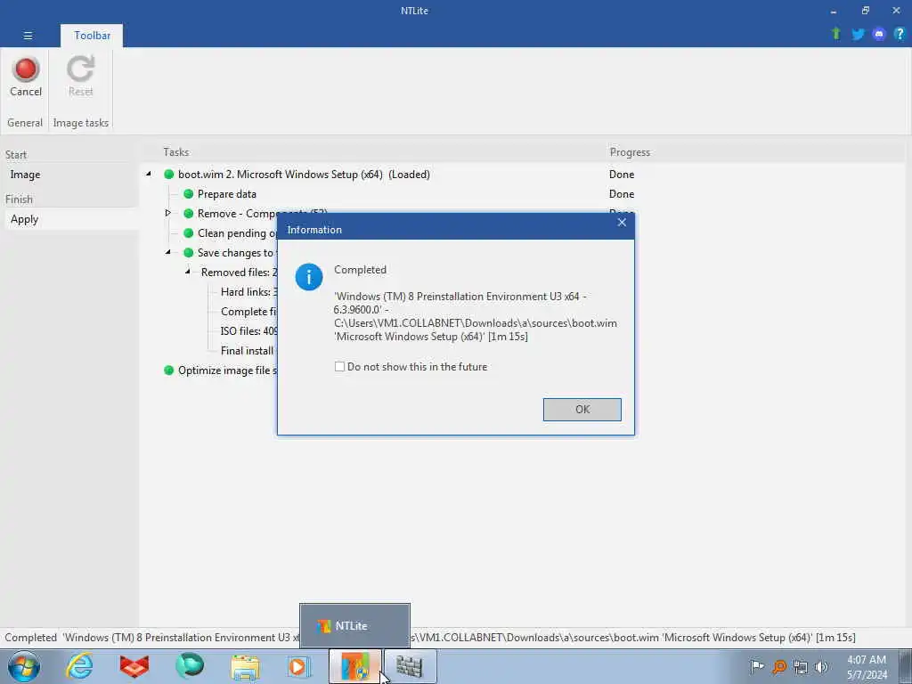This screenshot has width=912, height=684.
Task: Click green status dot beside boot.wim
Action: click(x=168, y=174)
